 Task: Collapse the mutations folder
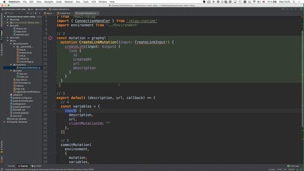[11, 65]
